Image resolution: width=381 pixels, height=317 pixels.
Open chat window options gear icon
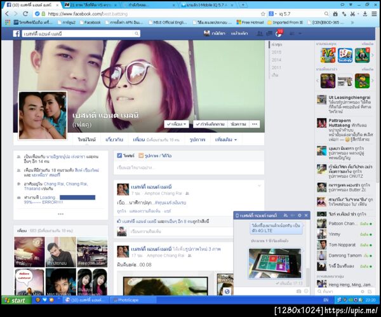click(299, 215)
